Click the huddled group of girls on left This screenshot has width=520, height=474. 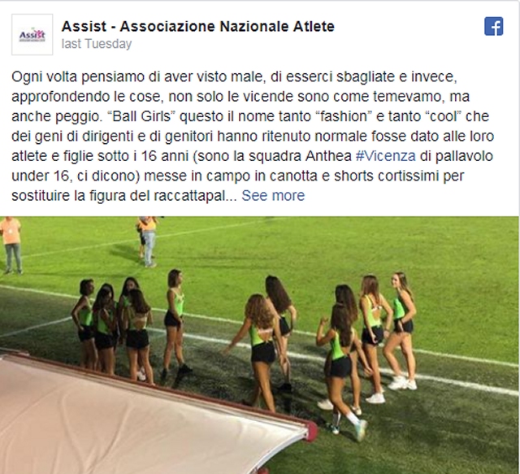point(112,330)
